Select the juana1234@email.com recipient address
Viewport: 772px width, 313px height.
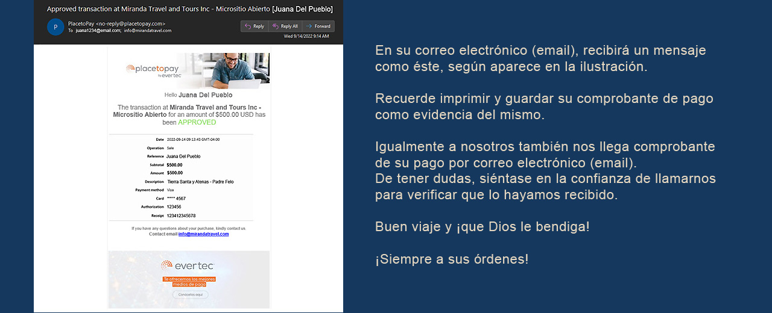pyautogui.click(x=98, y=31)
